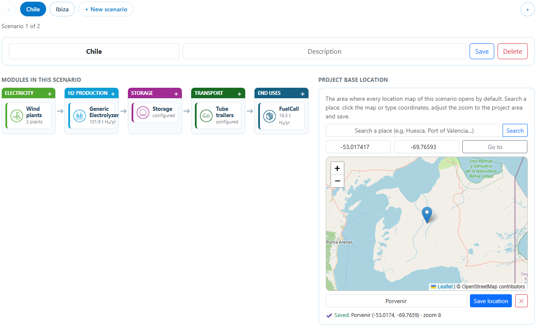Click the Punta Arenas map label
This screenshot has width=537, height=327.
(340, 242)
